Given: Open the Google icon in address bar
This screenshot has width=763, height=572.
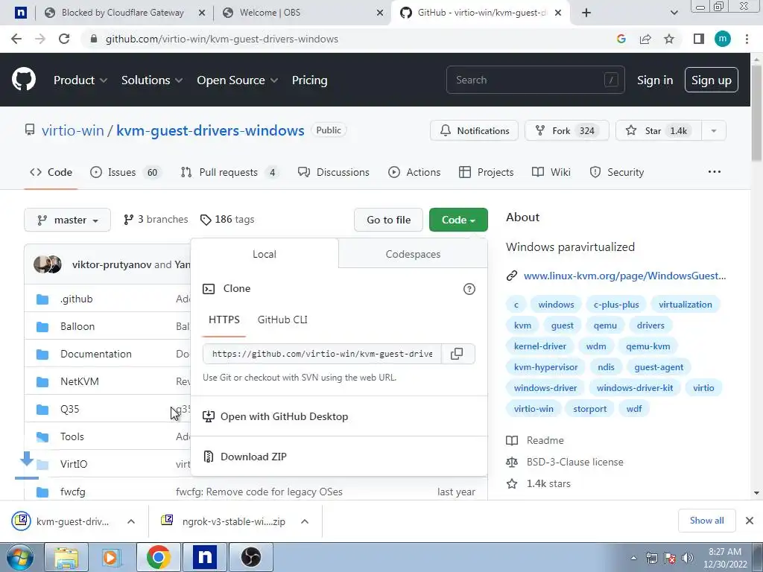Looking at the screenshot, I should [x=621, y=39].
